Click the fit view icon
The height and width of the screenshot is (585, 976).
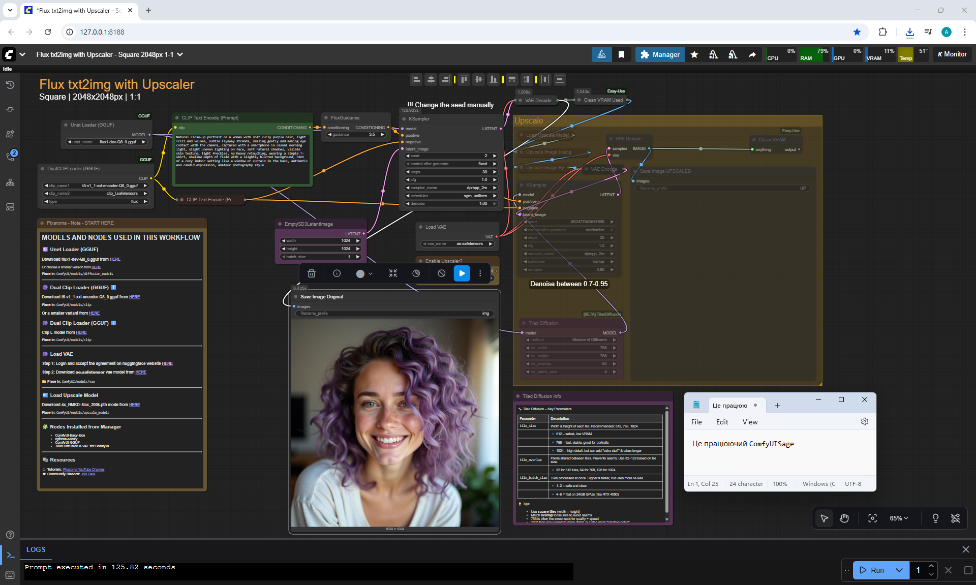[x=872, y=518]
